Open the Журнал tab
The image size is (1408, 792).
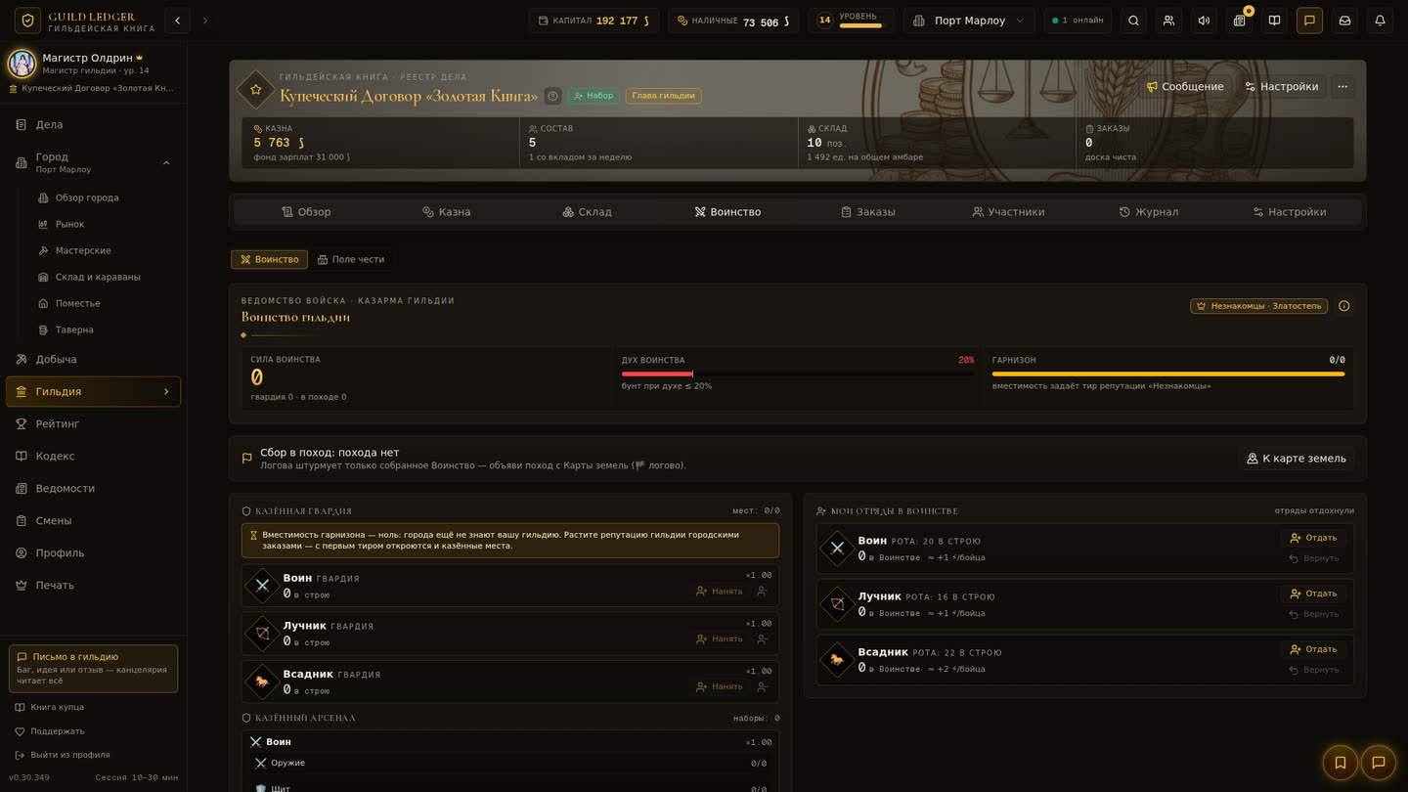click(1149, 212)
